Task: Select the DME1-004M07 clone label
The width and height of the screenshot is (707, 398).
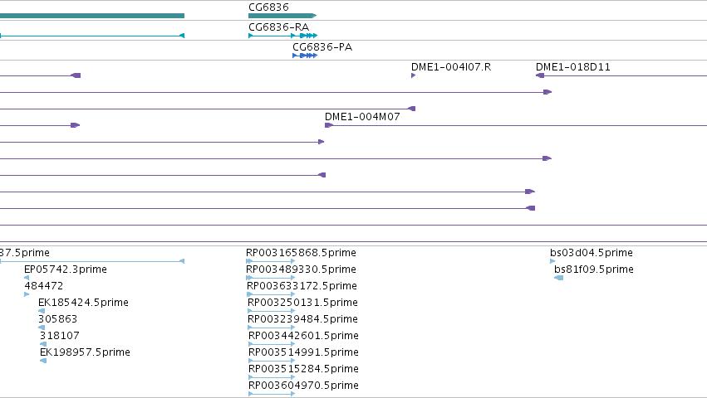Action: coord(362,117)
